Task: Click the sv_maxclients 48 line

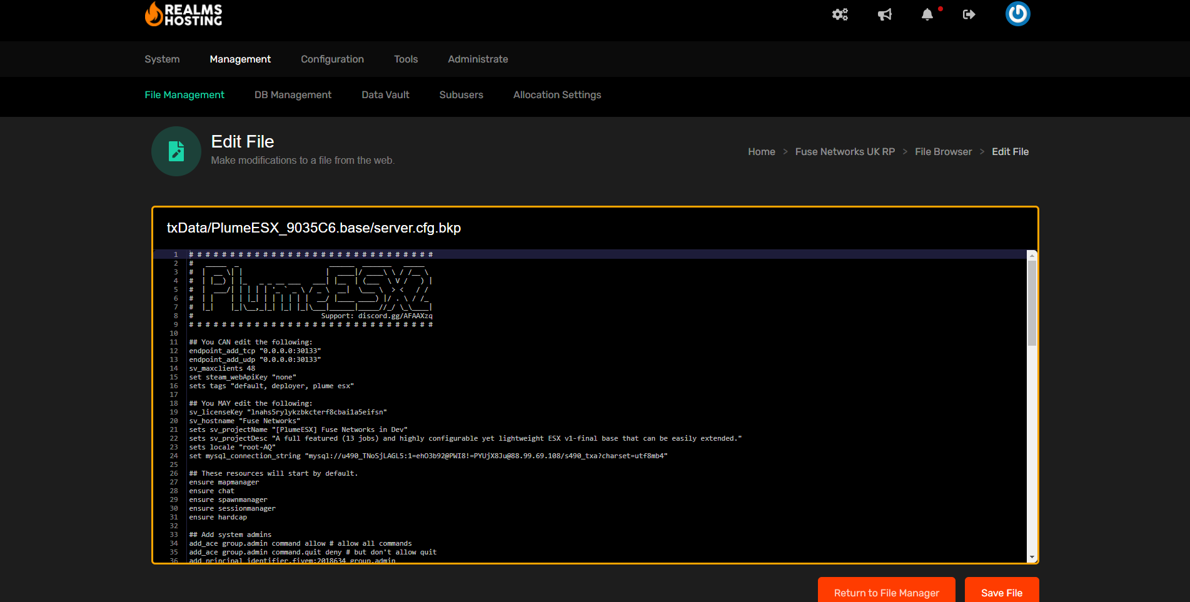Action: (222, 368)
